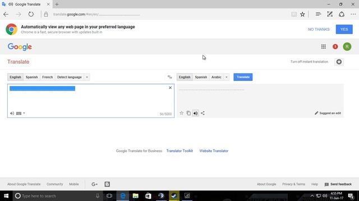Viewport: 359px width, 201px height.
Task: Click the Google logo
Action: tap(20, 47)
